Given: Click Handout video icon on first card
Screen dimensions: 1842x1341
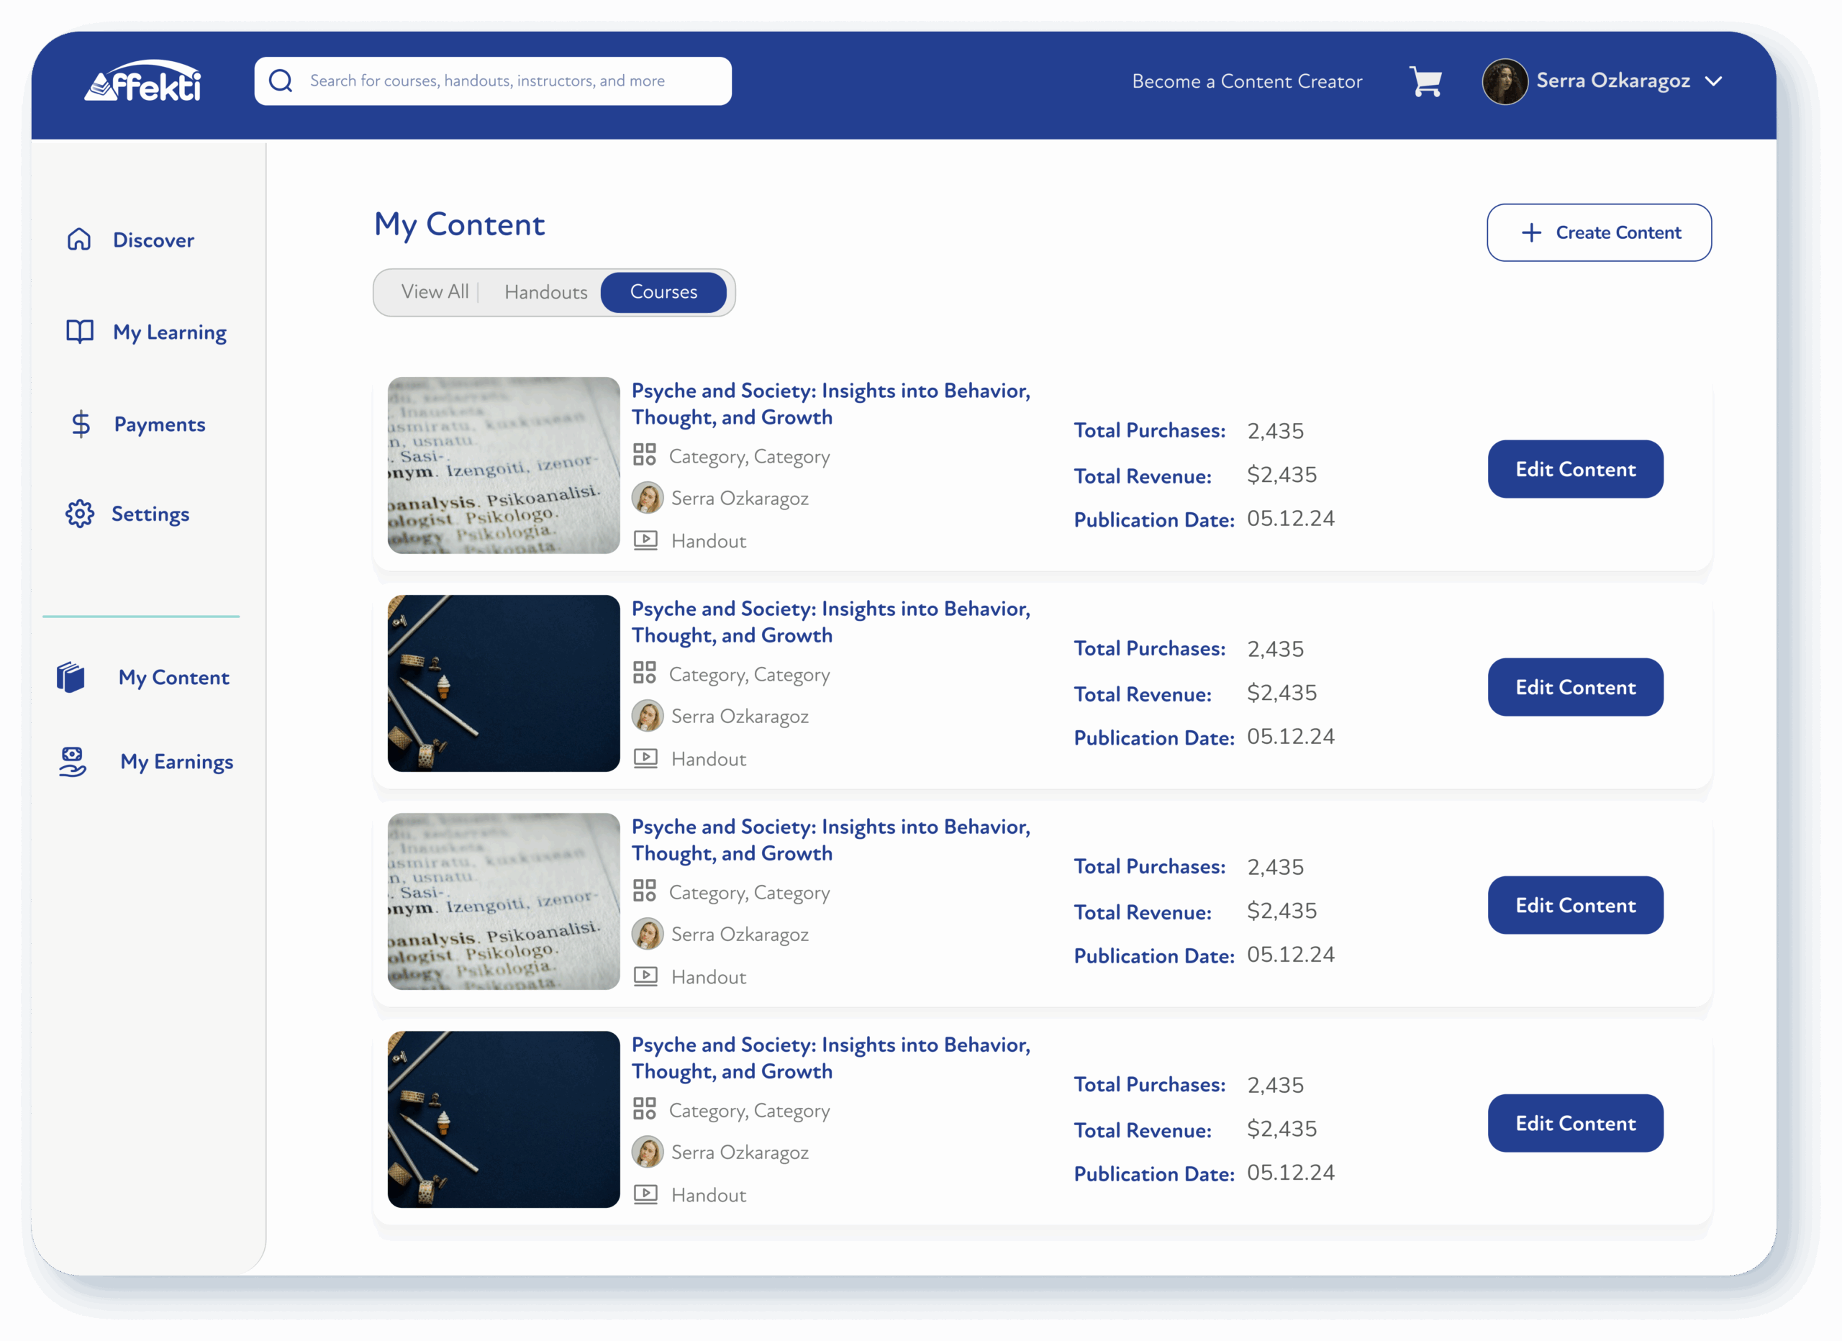Looking at the screenshot, I should 645,540.
